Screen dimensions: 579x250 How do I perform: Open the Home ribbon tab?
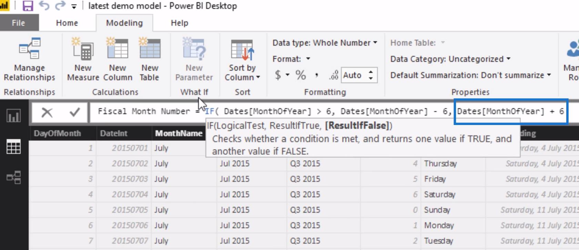pyautogui.click(x=67, y=23)
